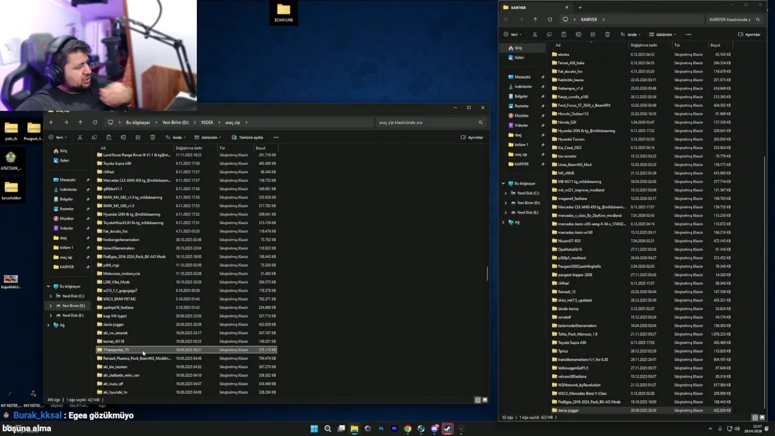Screen dimensions: 775x436
Task: Click Paste icon in KARIYER window toolbar
Action: click(x=564, y=35)
